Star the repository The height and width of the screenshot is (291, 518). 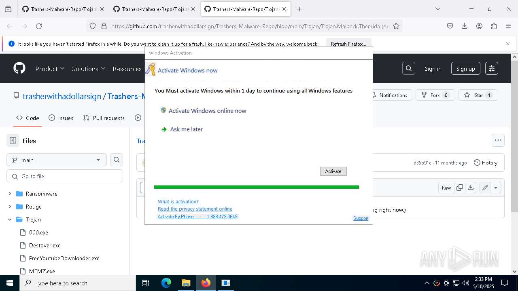(478, 95)
